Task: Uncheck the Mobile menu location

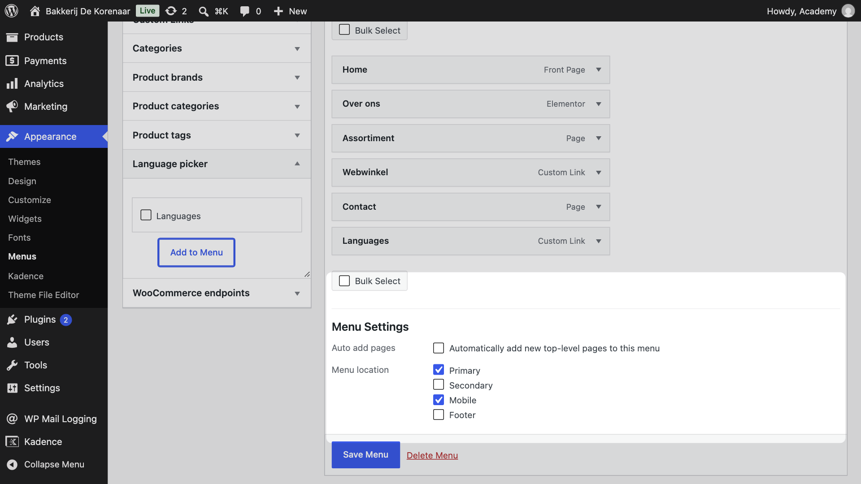Action: pyautogui.click(x=439, y=400)
